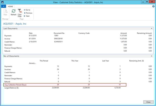Viewport: 156px width, 106px height.
Task: Minimize the Customer Entry Statistics window
Action: (x=143, y=2)
